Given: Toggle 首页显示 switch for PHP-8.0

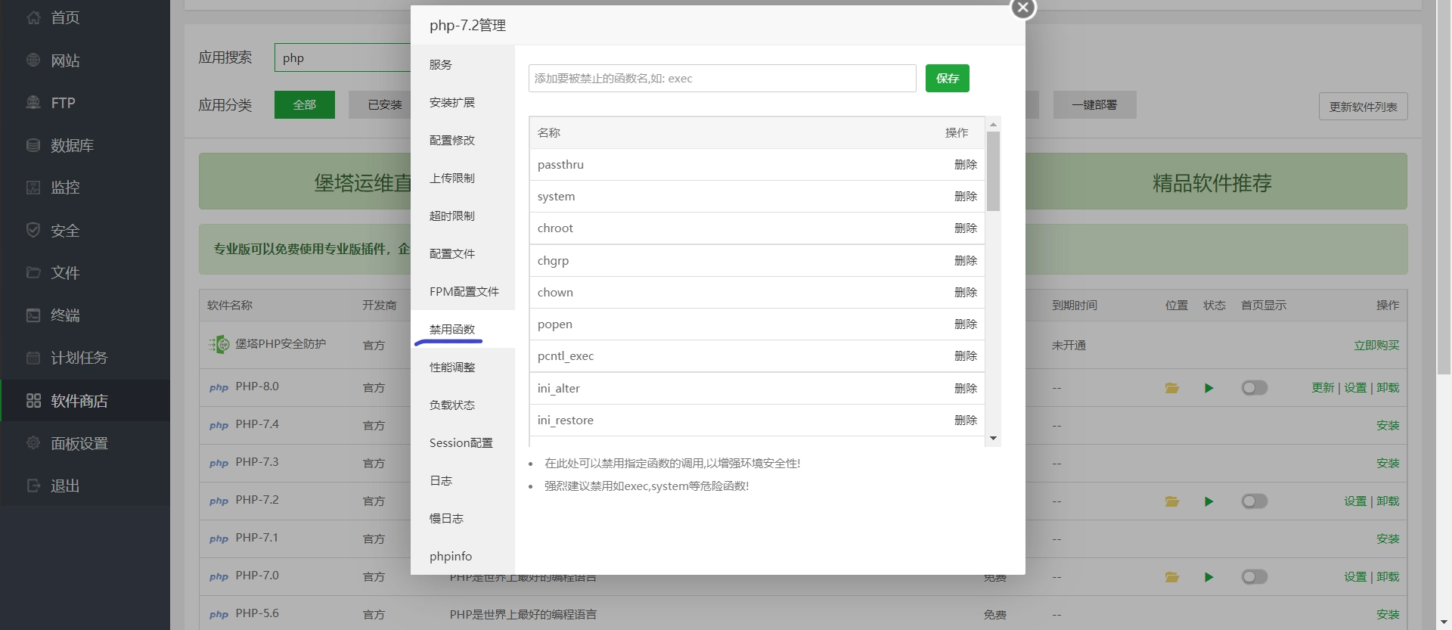Looking at the screenshot, I should tap(1254, 388).
